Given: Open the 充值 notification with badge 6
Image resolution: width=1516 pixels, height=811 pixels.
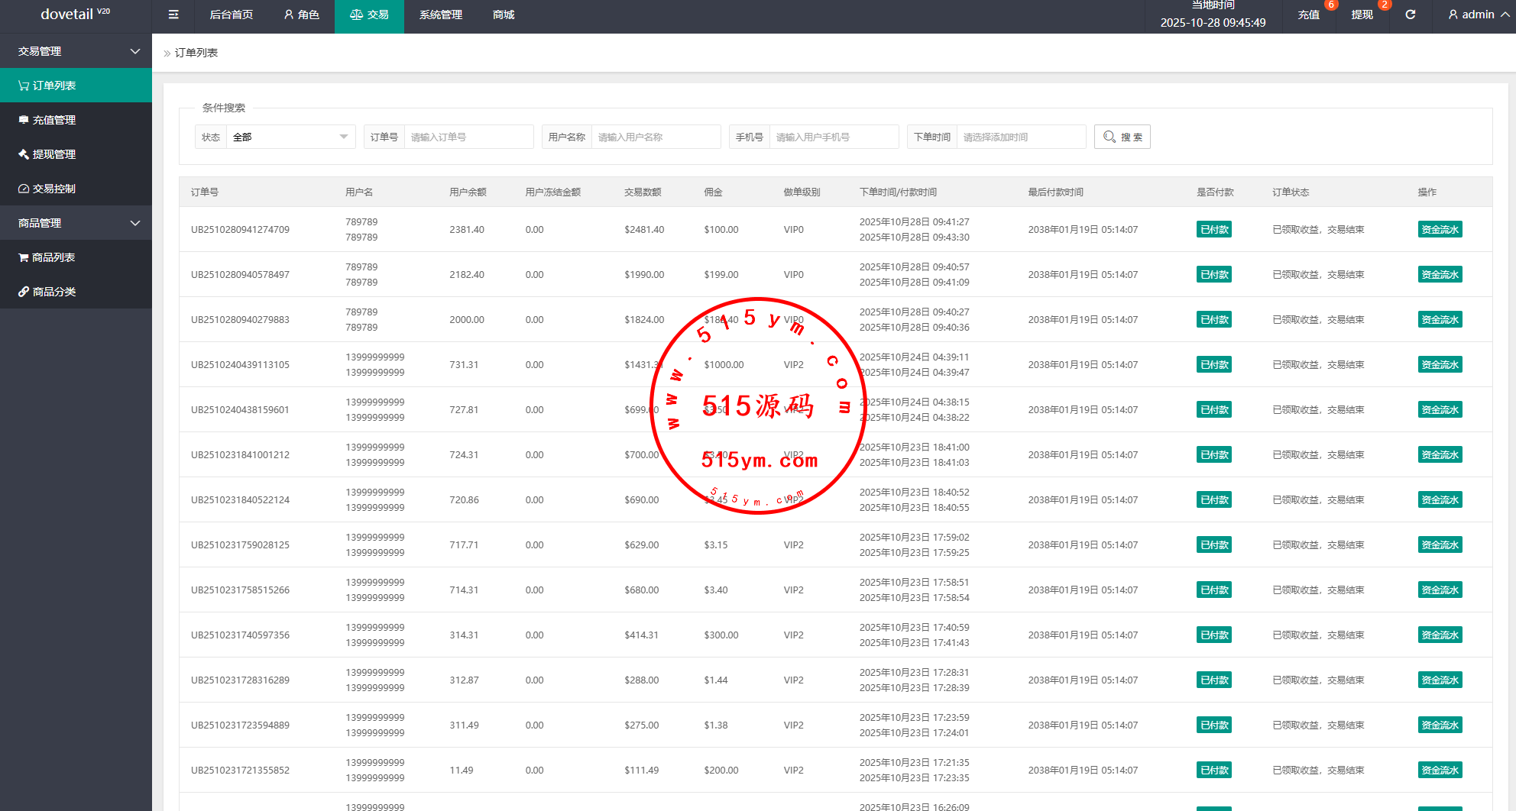Looking at the screenshot, I should (1309, 15).
